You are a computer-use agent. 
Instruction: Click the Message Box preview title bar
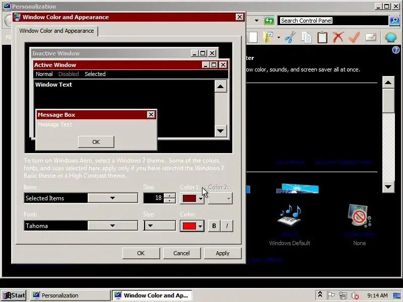pos(97,115)
